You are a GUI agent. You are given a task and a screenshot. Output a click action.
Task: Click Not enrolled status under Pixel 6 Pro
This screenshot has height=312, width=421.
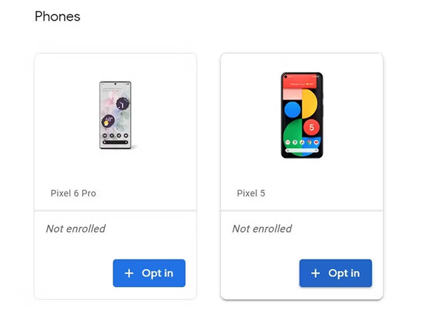(75, 228)
